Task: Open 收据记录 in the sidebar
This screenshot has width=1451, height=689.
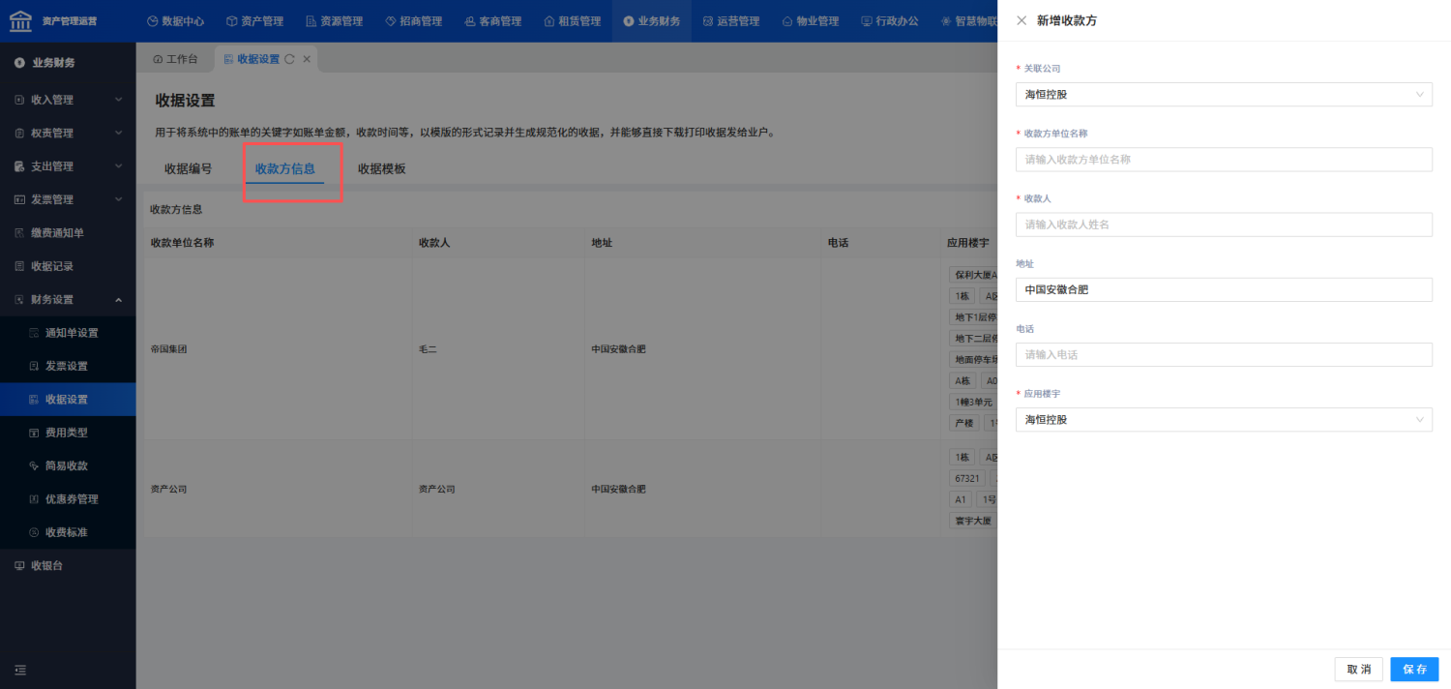Action: 68,266
